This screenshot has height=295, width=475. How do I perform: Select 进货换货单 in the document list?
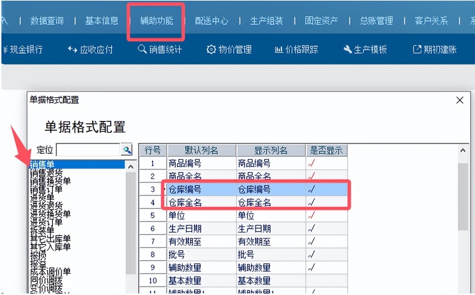[x=50, y=214]
